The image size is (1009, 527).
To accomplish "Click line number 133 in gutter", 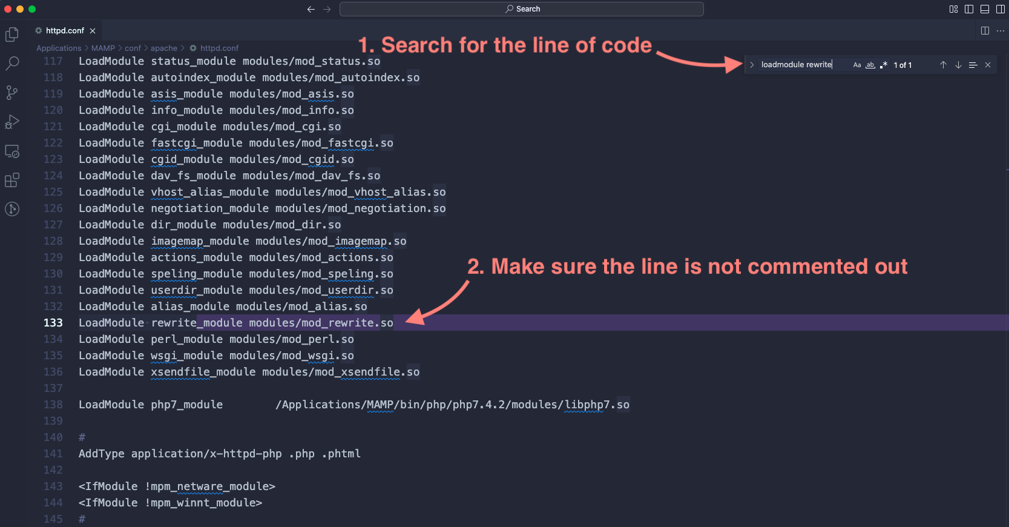I will (x=53, y=323).
